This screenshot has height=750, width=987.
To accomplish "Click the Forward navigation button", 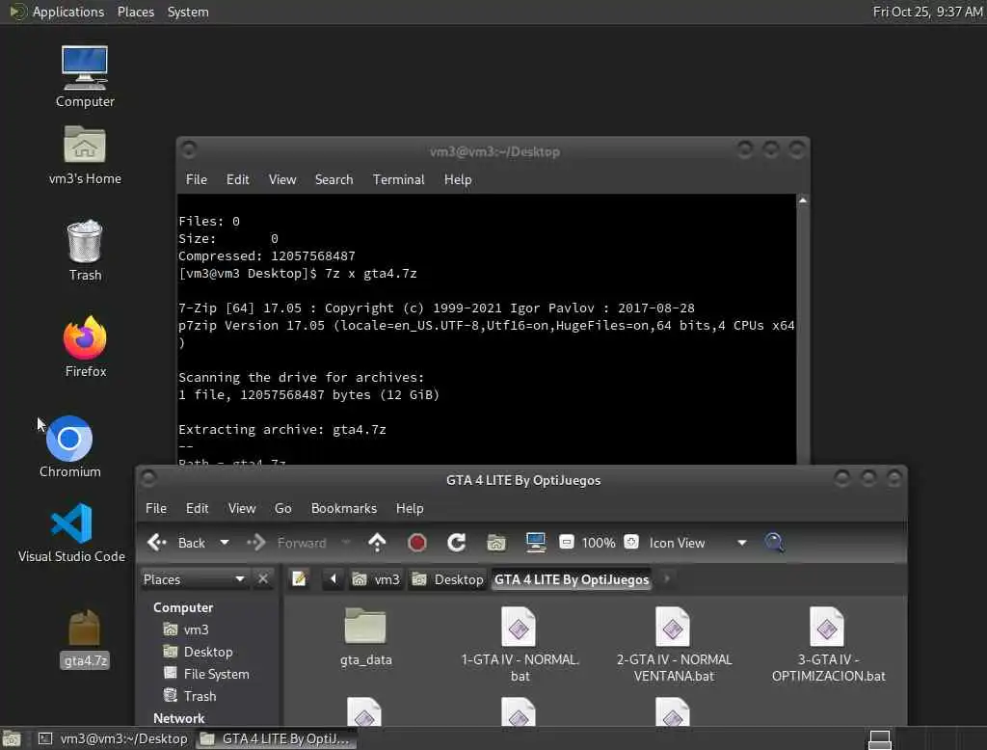I will [x=287, y=543].
